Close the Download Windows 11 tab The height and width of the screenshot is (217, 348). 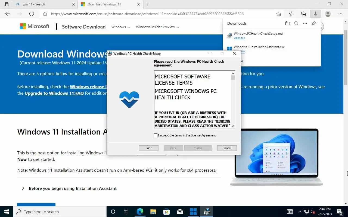(x=138, y=4)
